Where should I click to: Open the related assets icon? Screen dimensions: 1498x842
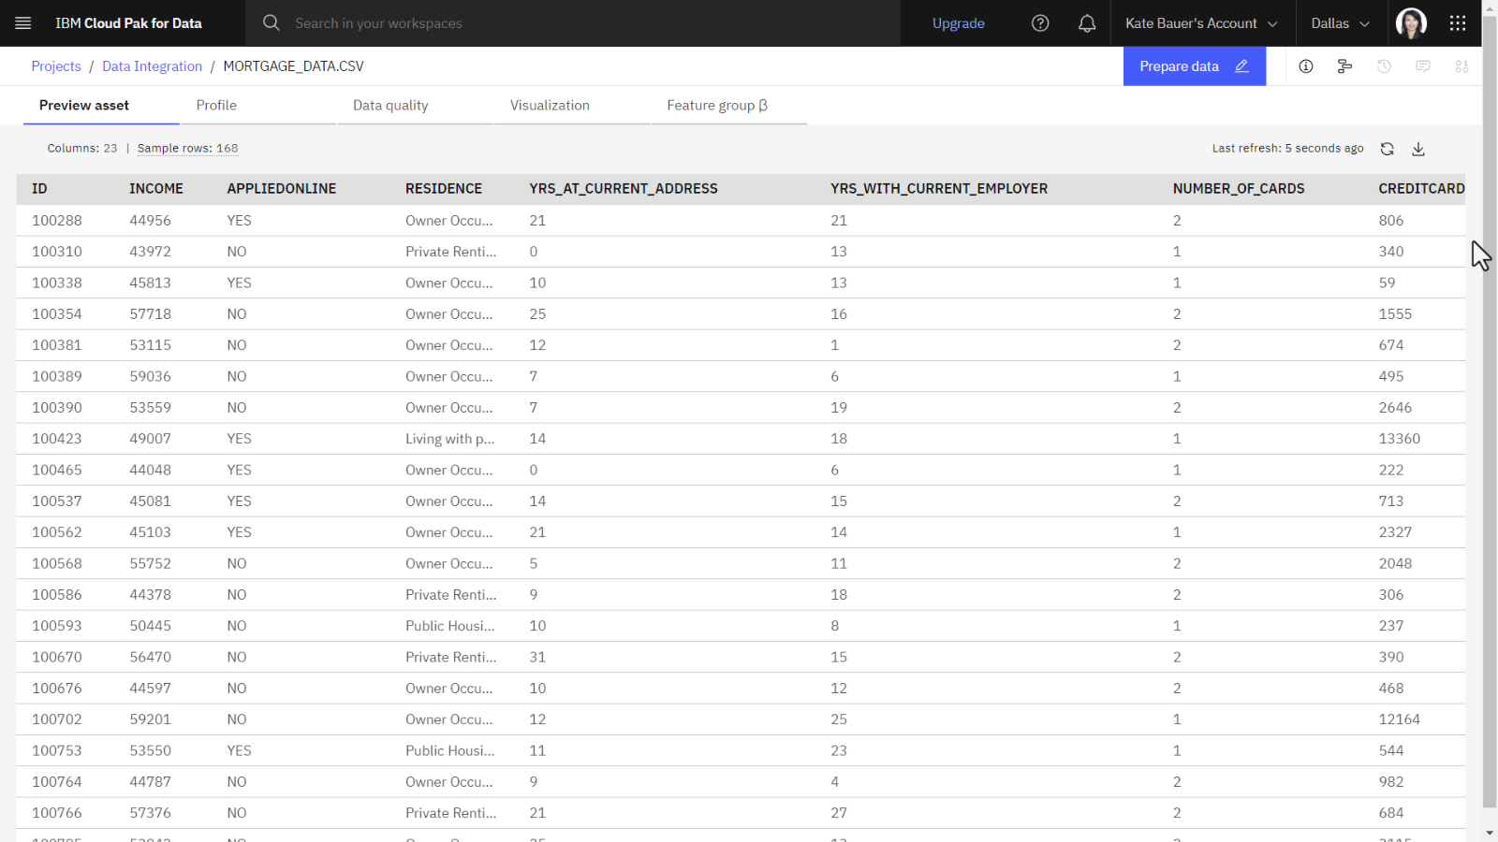click(x=1461, y=66)
